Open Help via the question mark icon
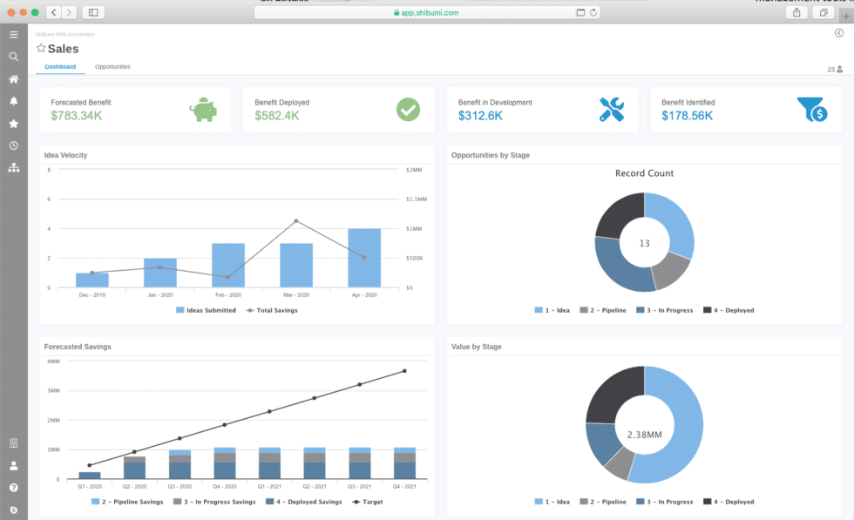The width and height of the screenshot is (854, 520). tap(13, 488)
